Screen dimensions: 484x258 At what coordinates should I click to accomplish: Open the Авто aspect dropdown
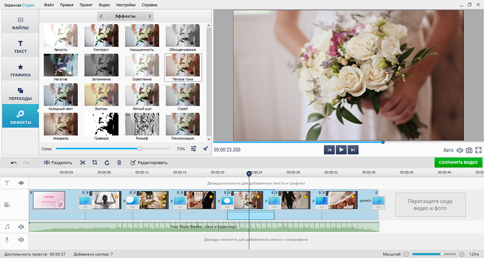coord(448,150)
